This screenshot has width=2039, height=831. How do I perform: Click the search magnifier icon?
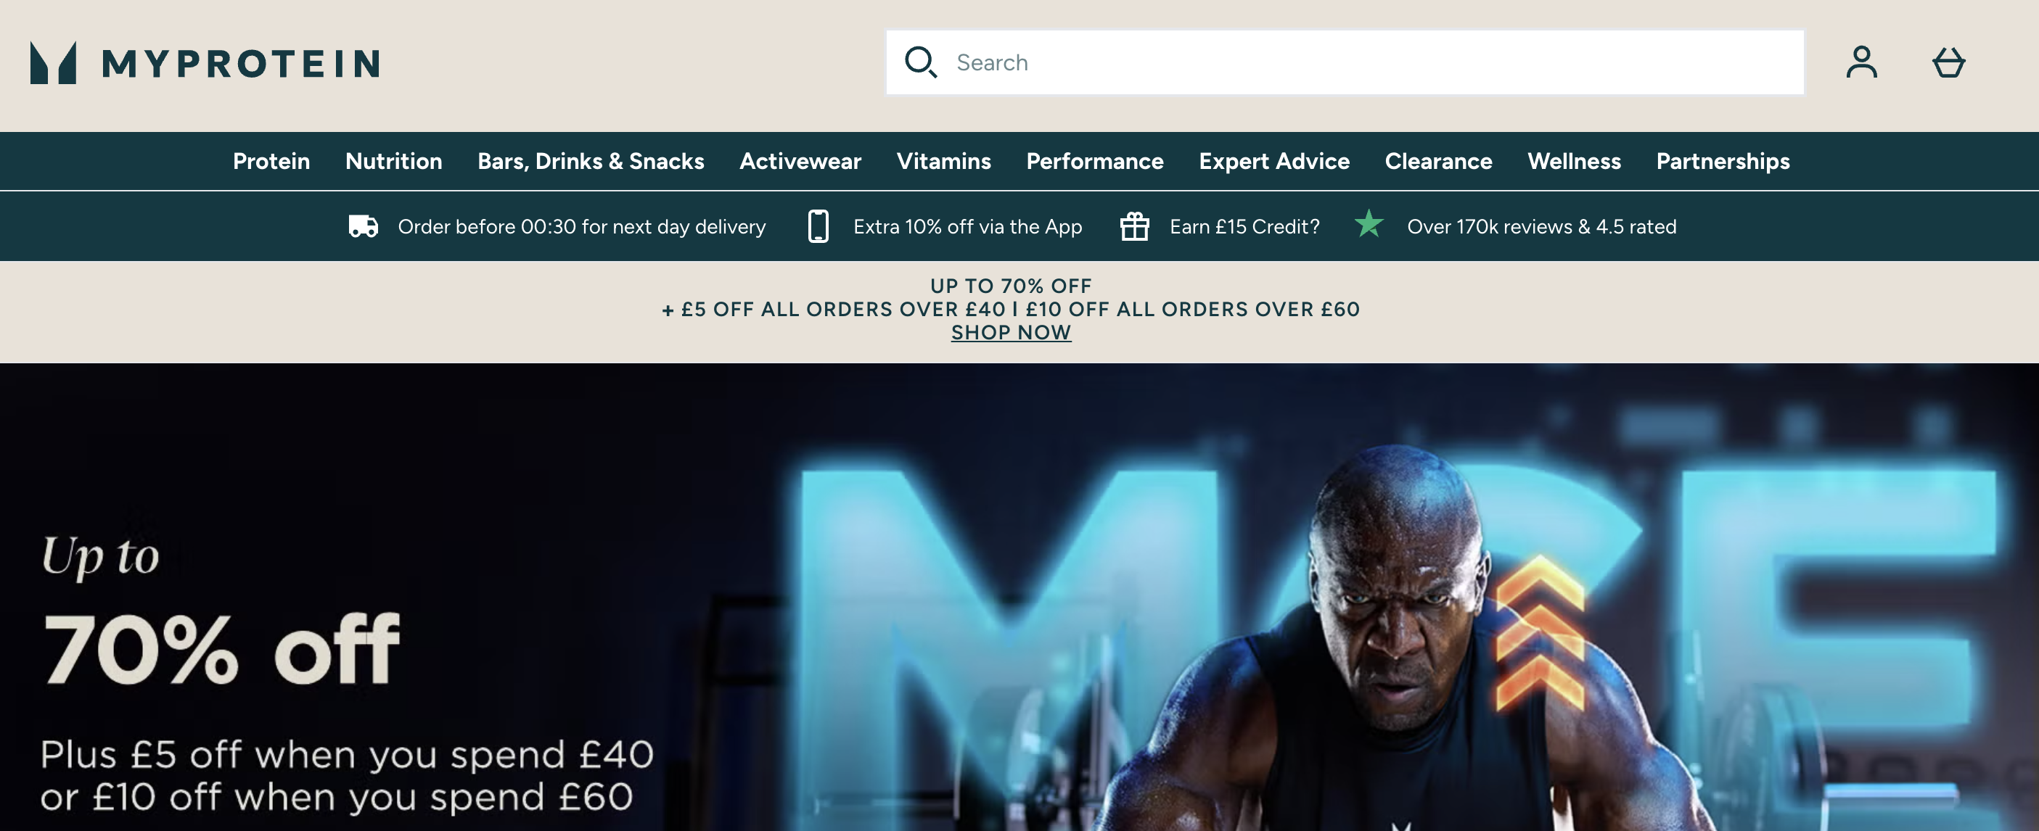pyautogui.click(x=921, y=62)
